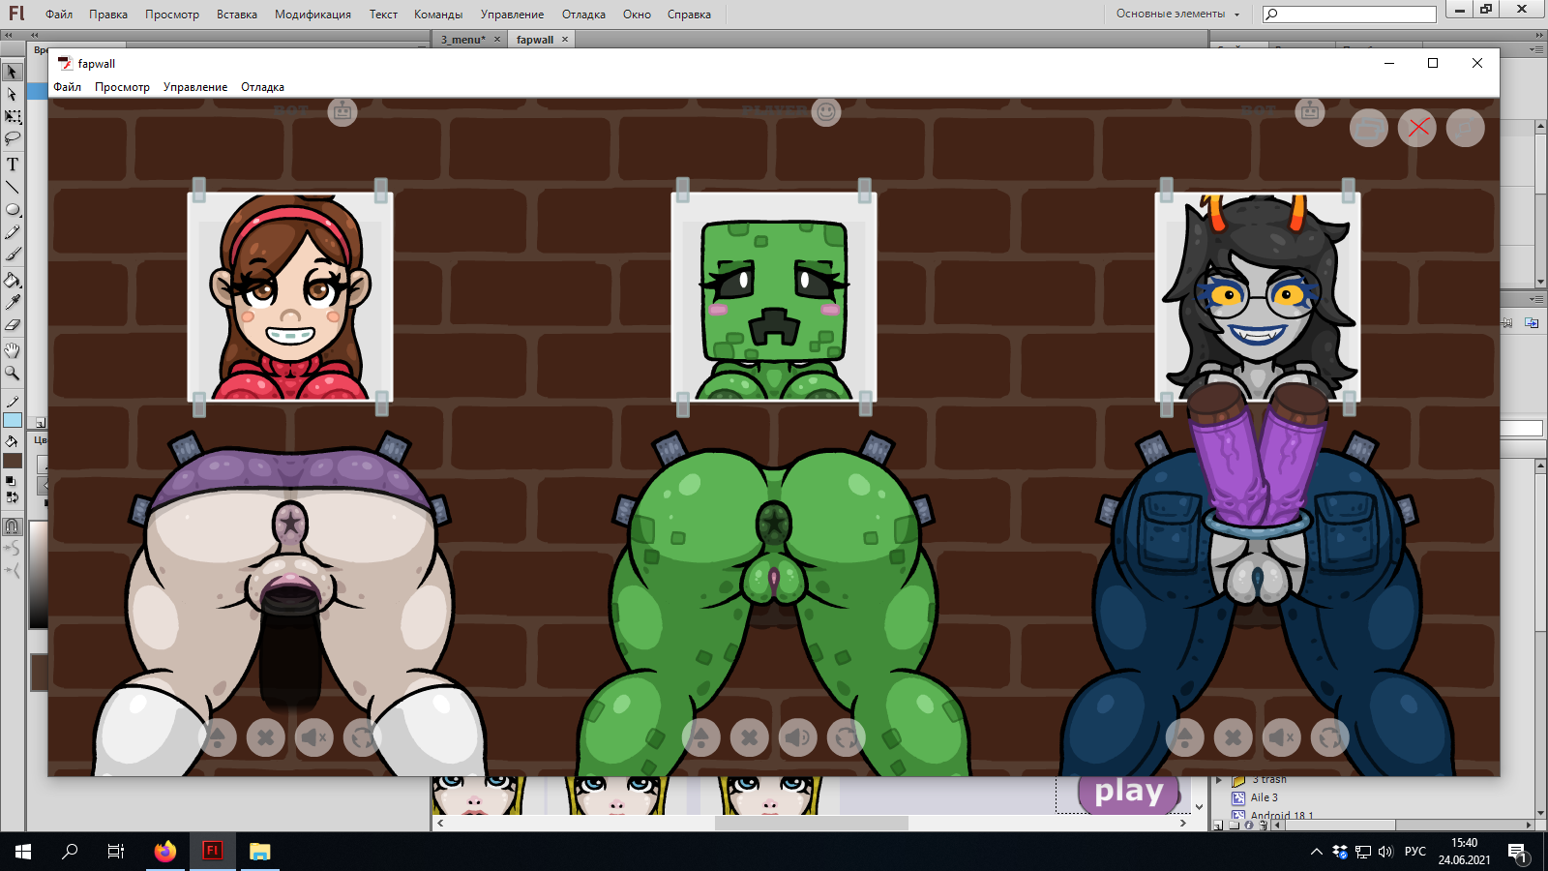
Task: Click the stroke color pencil control
Action: 13,401
